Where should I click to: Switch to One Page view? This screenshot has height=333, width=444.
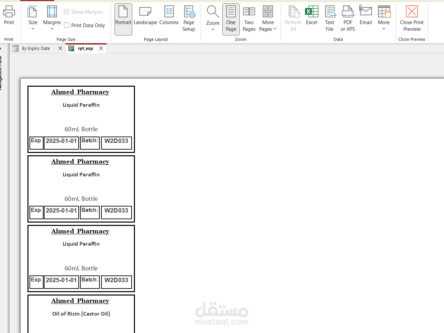coord(231,19)
